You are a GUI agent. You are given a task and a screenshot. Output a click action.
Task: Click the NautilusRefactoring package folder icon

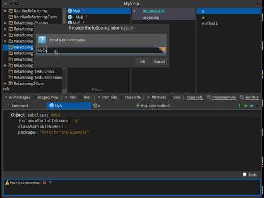pos(11,11)
